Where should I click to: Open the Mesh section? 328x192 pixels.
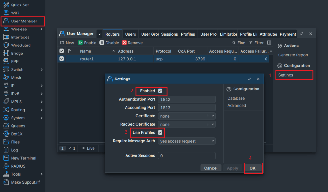pyautogui.click(x=16, y=78)
